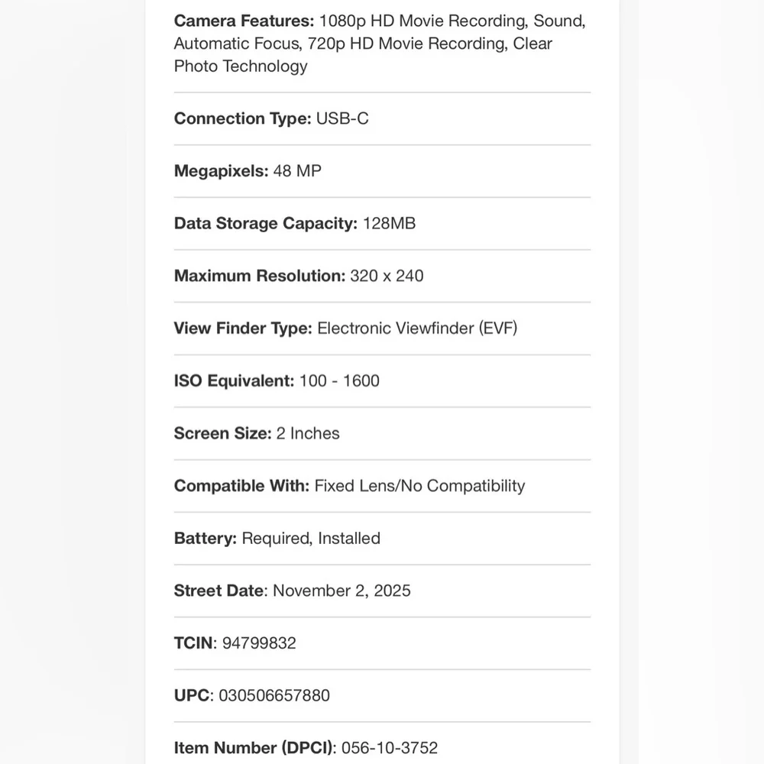764x764 pixels.
Task: Click the Clear Photo Technology text
Action: click(363, 55)
